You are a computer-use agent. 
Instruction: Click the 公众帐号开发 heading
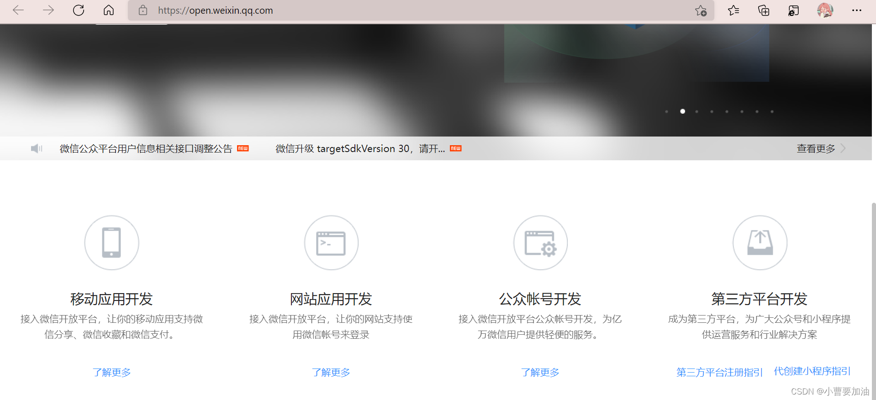(540, 299)
